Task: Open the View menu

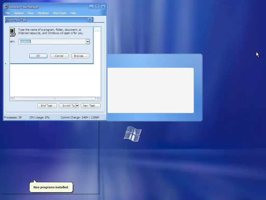Action: [x=30, y=13]
